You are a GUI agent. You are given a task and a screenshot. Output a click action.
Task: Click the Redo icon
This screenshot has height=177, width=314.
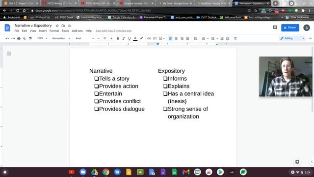[x=13, y=38]
